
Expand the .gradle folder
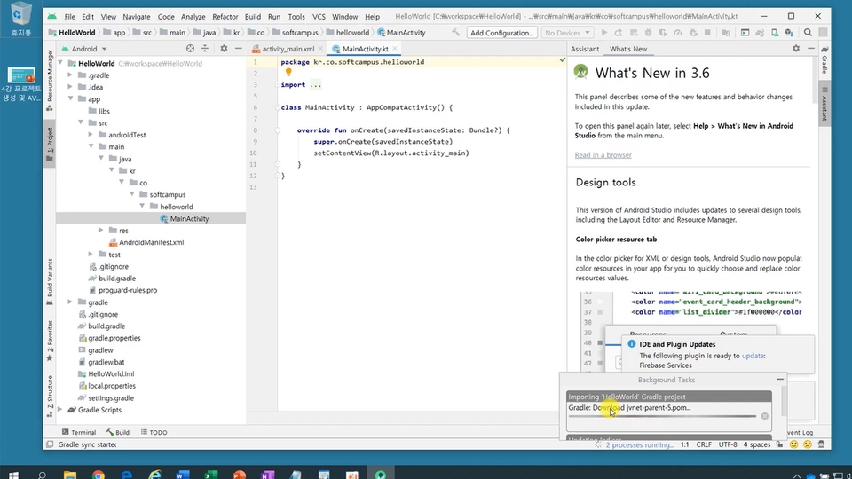[70, 75]
